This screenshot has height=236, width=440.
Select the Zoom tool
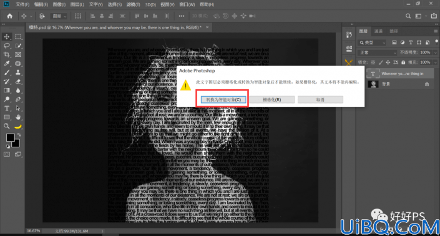click(x=7, y=126)
